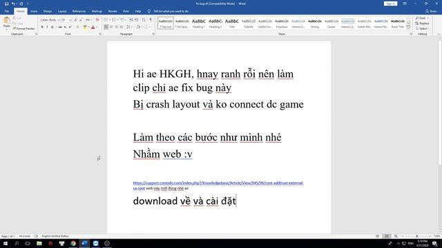Click the Word icon on the taskbar
The height and width of the screenshot is (248, 442).
[x=84, y=243]
